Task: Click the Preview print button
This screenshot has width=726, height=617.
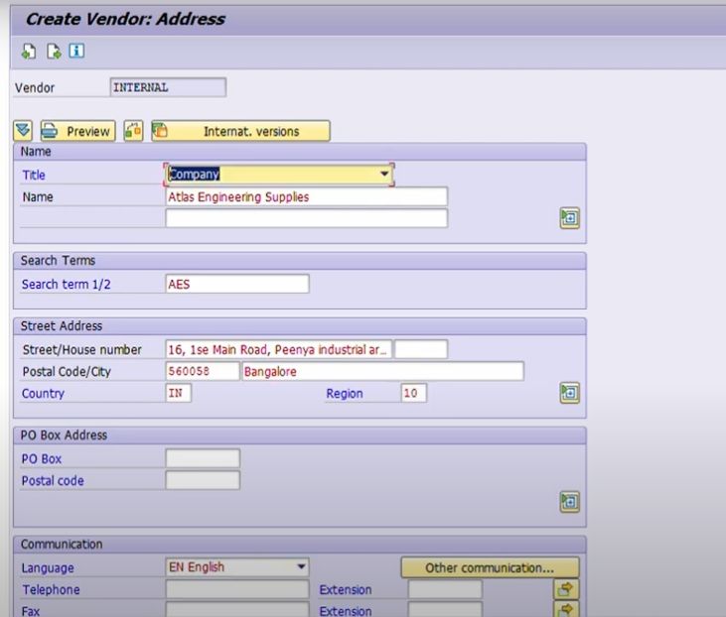Action: (x=77, y=131)
